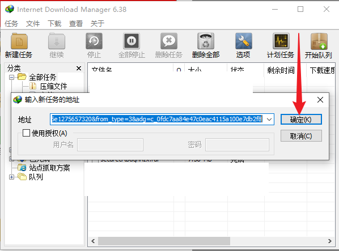Minimize the Internet Download Manager window
339x251 pixels.
tap(275, 9)
